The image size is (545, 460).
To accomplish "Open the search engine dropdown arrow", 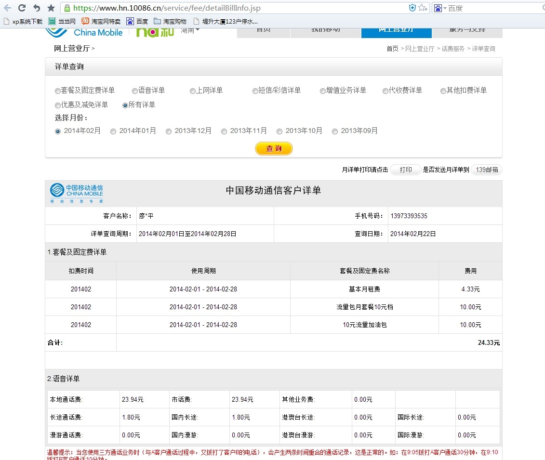I will [445, 8].
